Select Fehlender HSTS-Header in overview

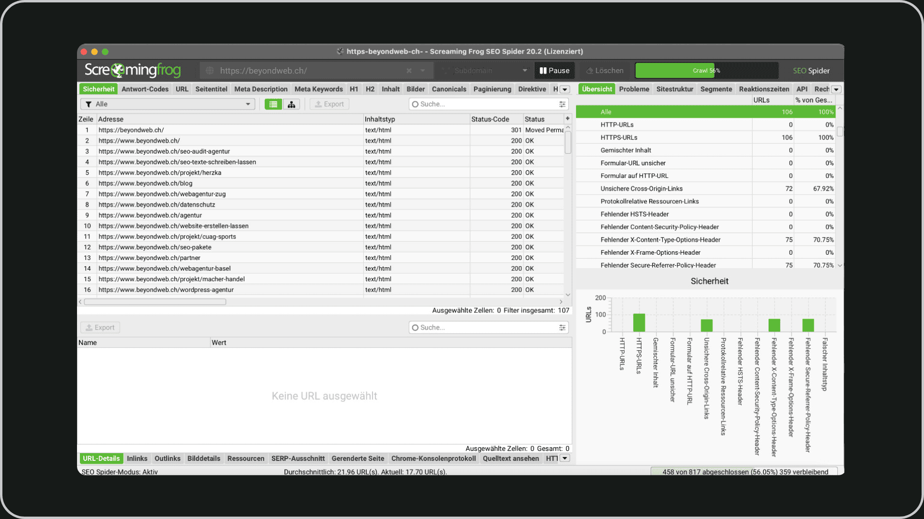tap(706, 214)
